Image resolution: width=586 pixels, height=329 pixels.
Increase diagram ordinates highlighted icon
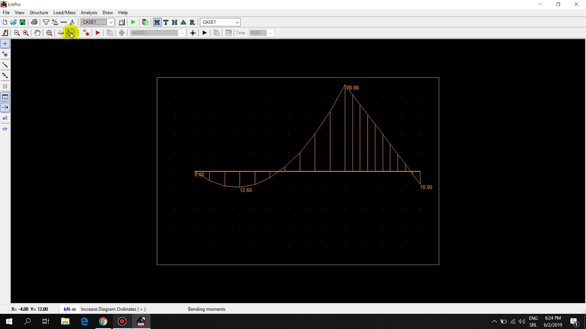pyautogui.click(x=70, y=33)
